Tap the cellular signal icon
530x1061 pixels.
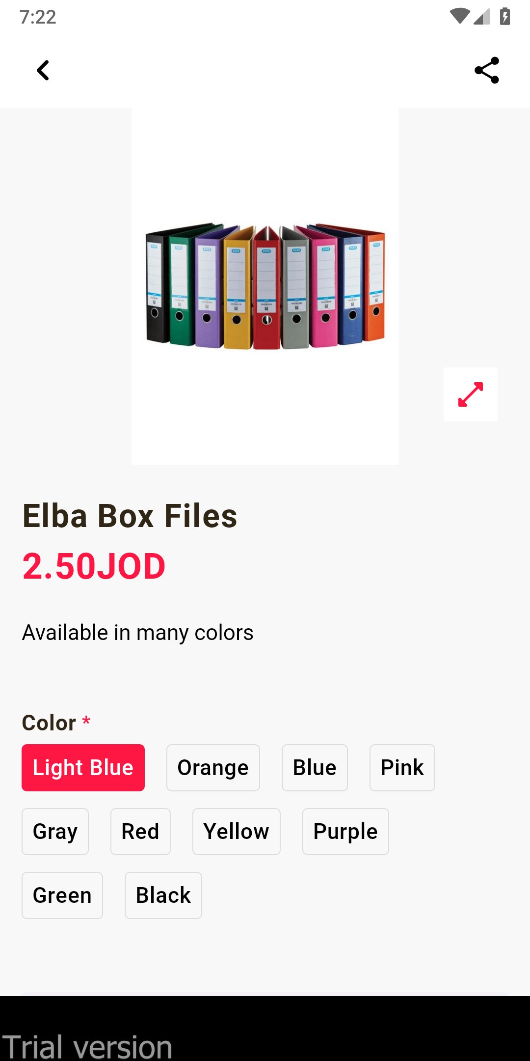pyautogui.click(x=482, y=17)
